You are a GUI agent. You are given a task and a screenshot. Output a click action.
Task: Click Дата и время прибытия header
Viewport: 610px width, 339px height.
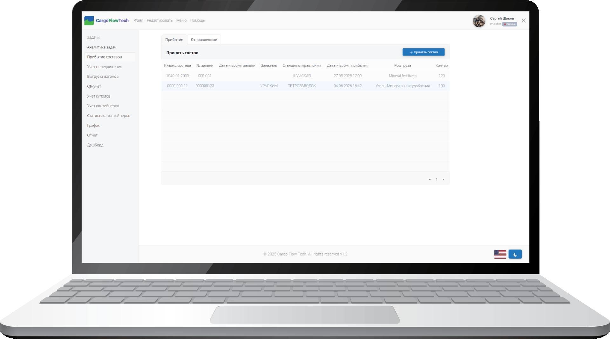348,66
